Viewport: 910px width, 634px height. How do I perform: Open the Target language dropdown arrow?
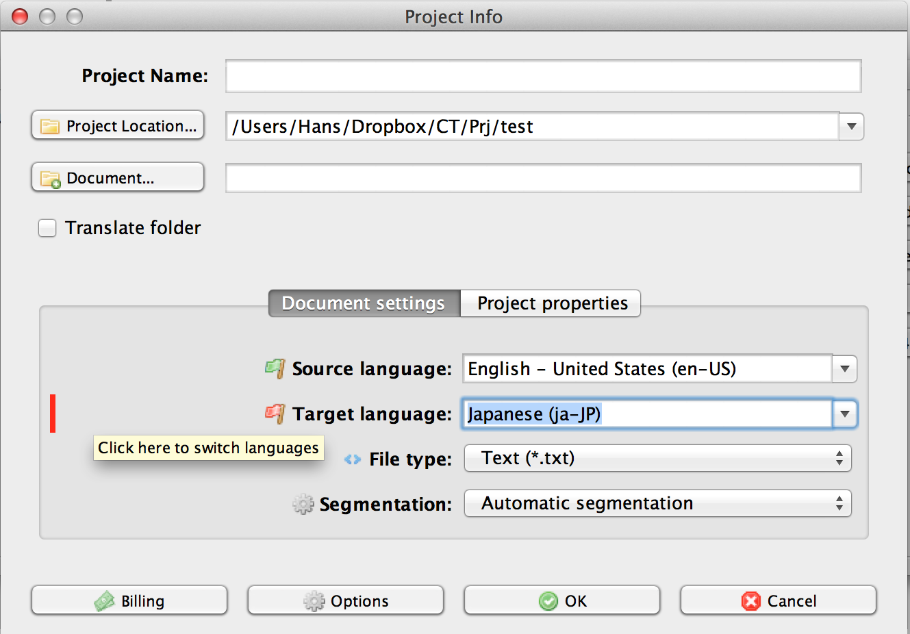(845, 414)
